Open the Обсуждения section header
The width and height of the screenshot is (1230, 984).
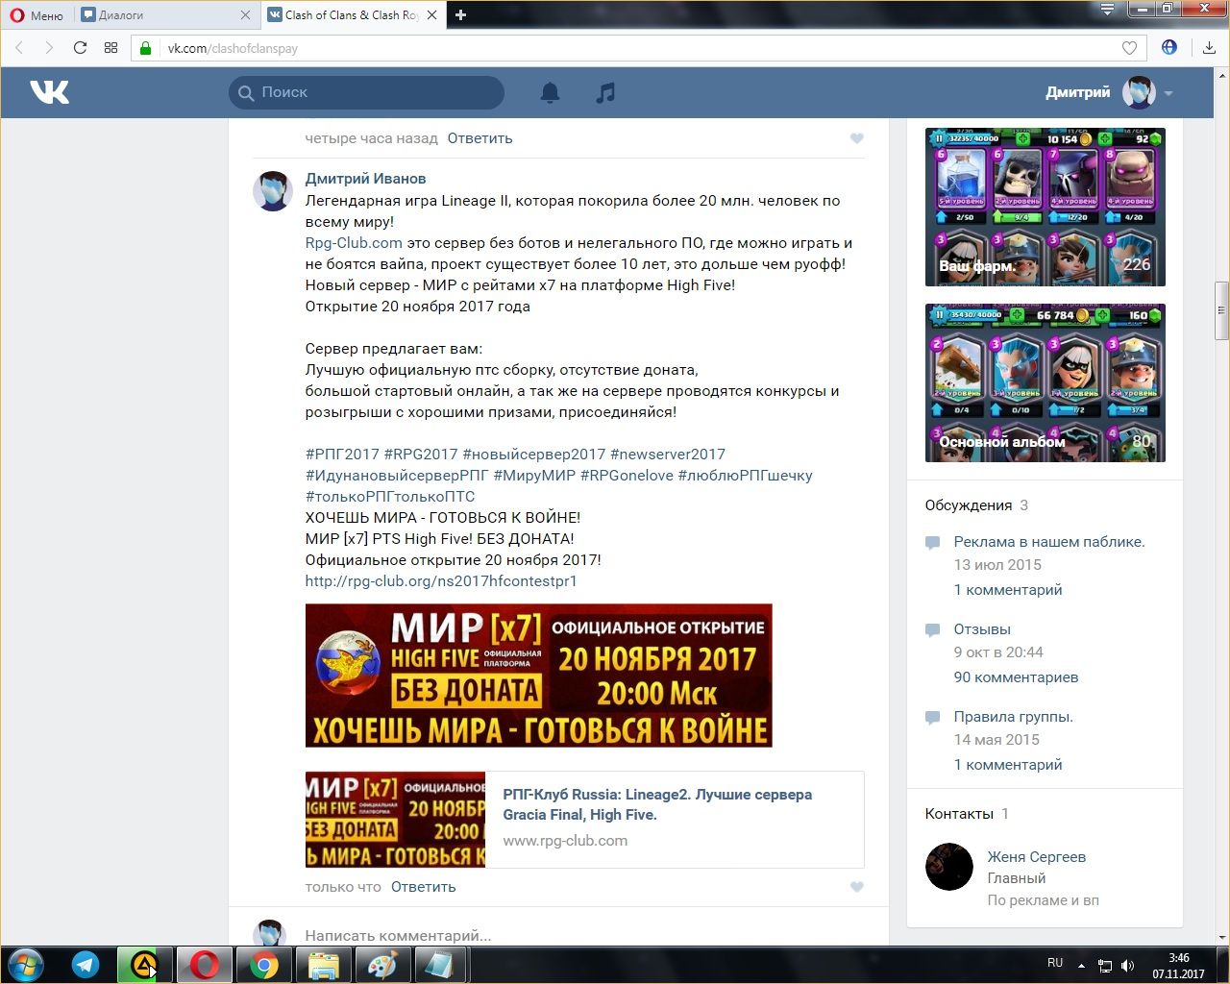pyautogui.click(x=976, y=505)
